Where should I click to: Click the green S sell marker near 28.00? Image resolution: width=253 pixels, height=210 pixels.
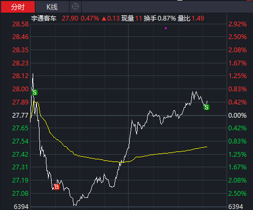coord(35,92)
